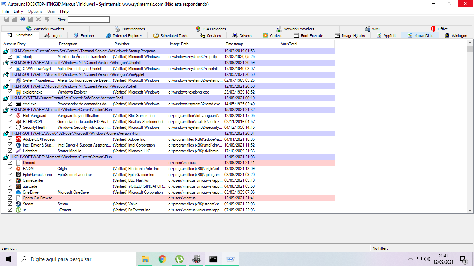474x266 pixels.
Task: Open Google Chrome from the taskbar
Action: click(x=162, y=259)
